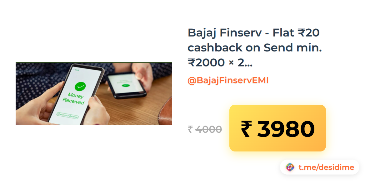Click the rupee symbol inside the yellow badge
The image size is (375, 187).
click(246, 128)
